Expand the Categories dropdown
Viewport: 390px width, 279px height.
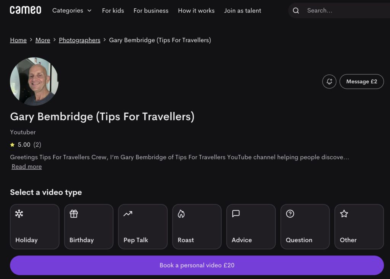72,10
